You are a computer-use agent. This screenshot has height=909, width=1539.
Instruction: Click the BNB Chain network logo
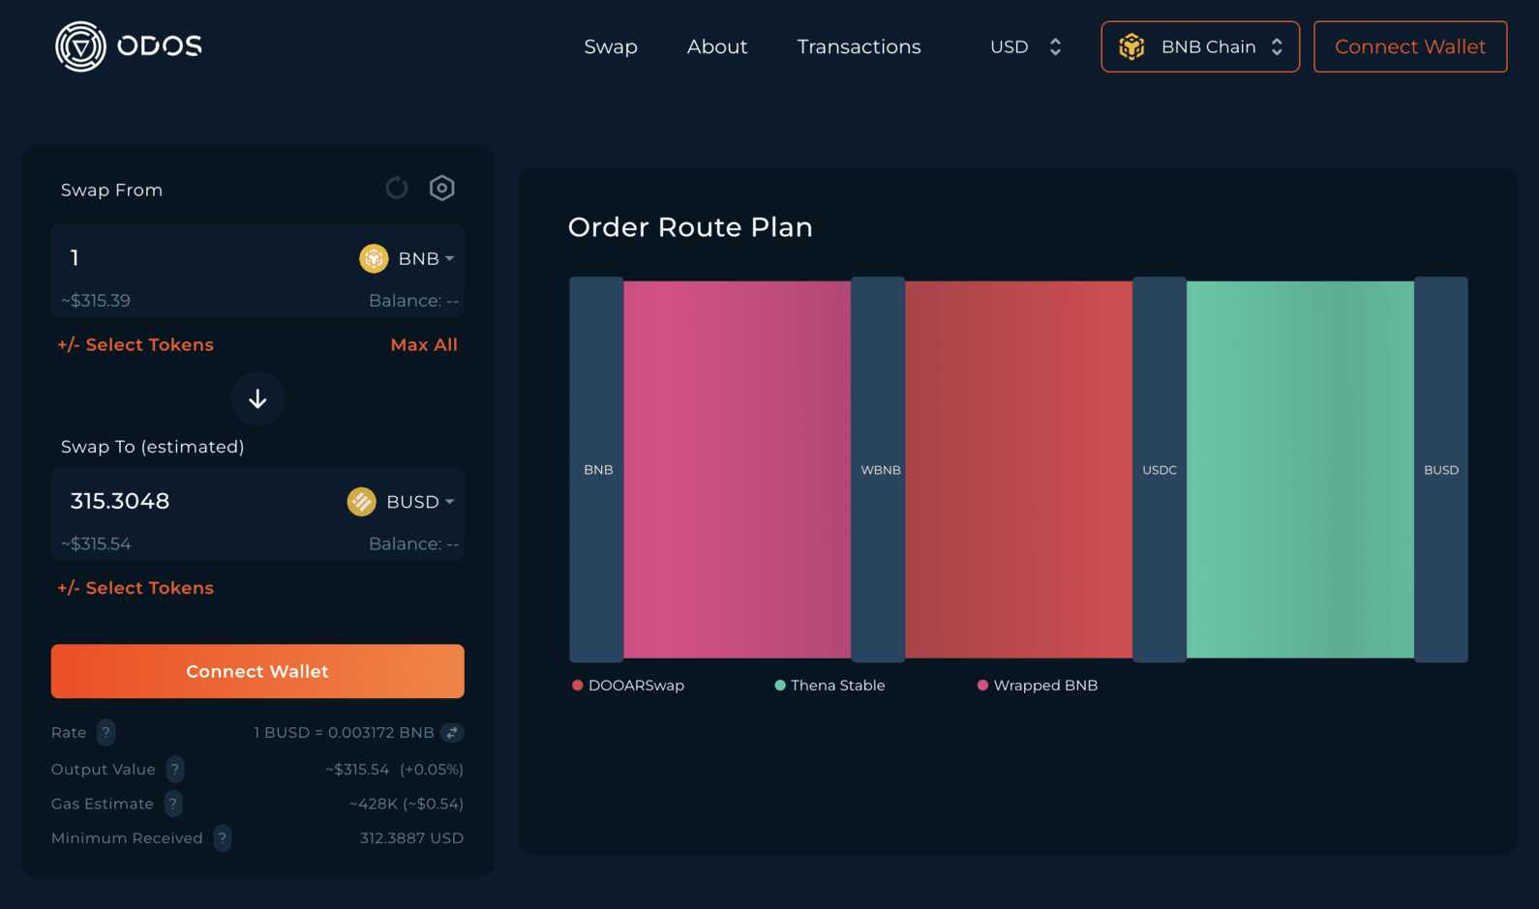[x=1132, y=46]
